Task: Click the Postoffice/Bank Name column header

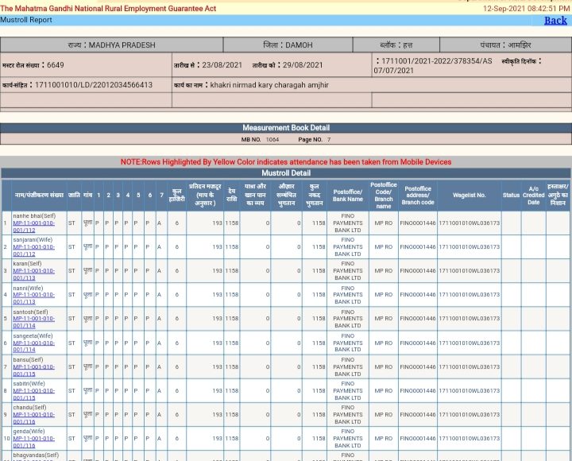Action: (x=348, y=196)
